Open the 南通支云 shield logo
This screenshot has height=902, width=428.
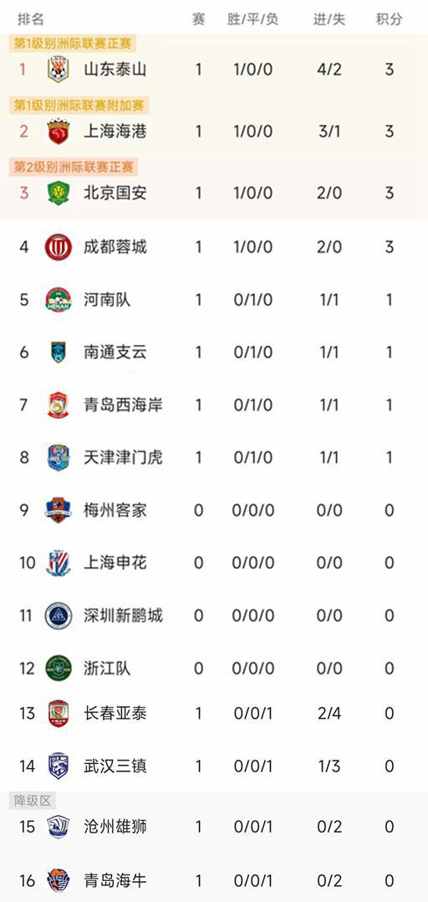pyautogui.click(x=58, y=352)
